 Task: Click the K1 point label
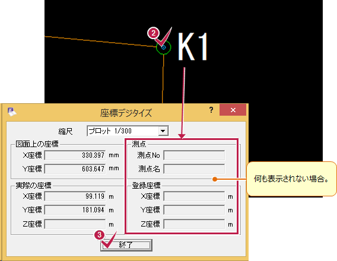point(193,47)
